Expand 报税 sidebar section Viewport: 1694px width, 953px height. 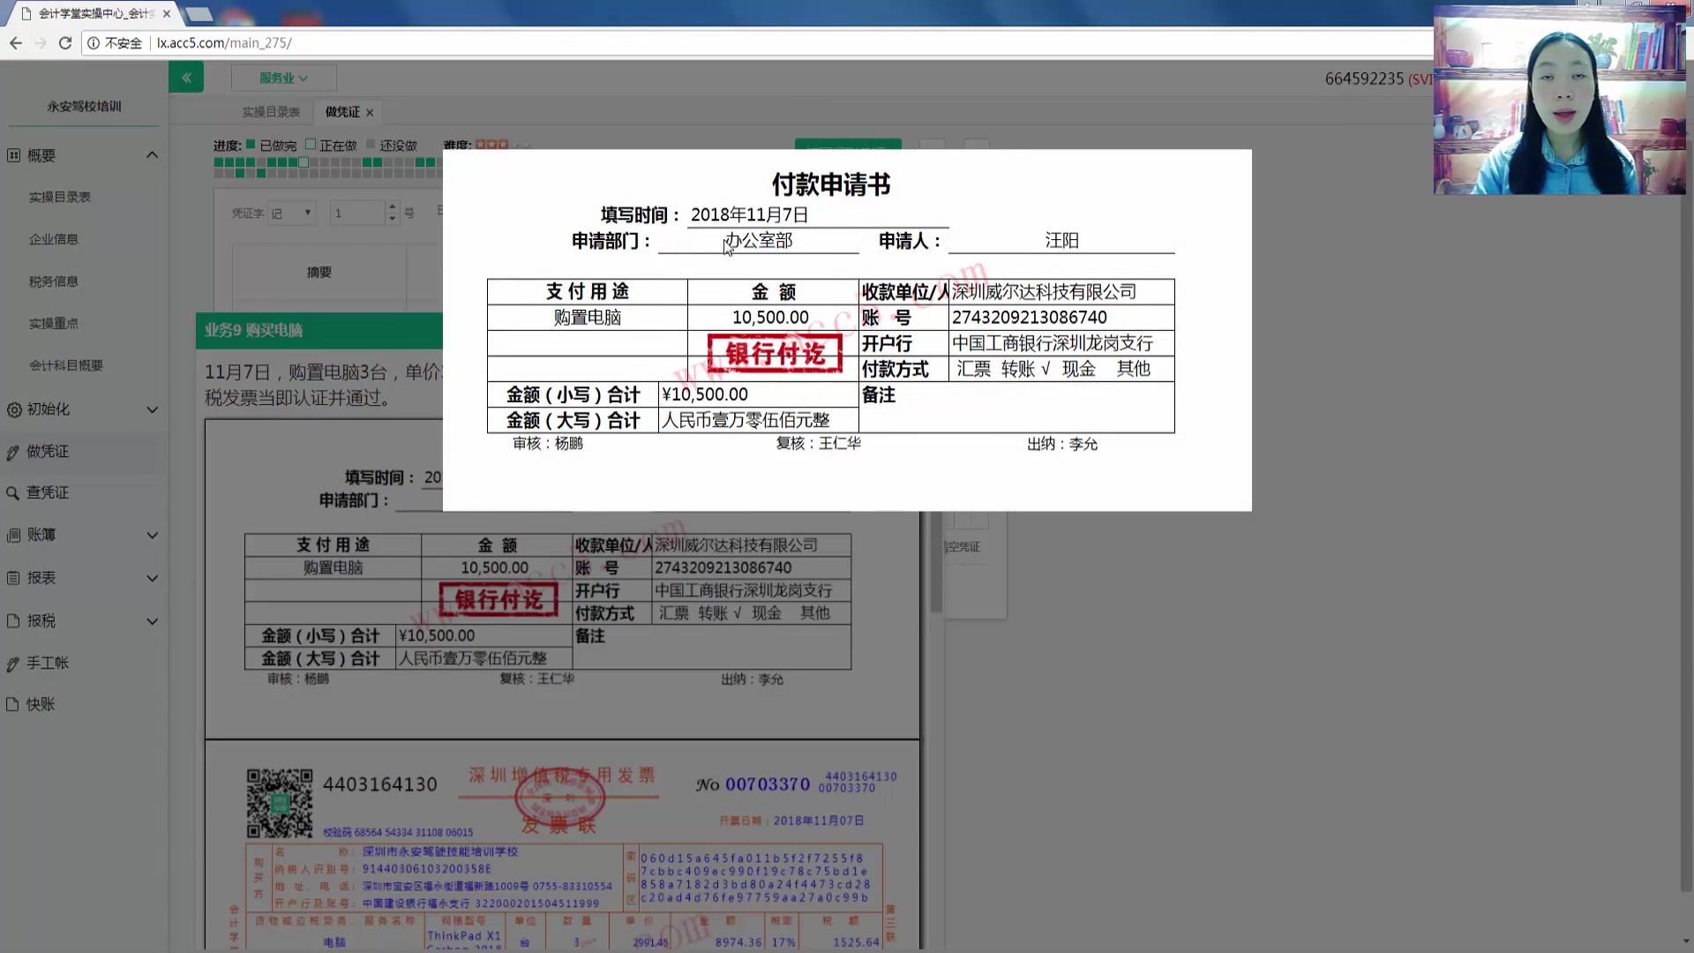point(152,621)
